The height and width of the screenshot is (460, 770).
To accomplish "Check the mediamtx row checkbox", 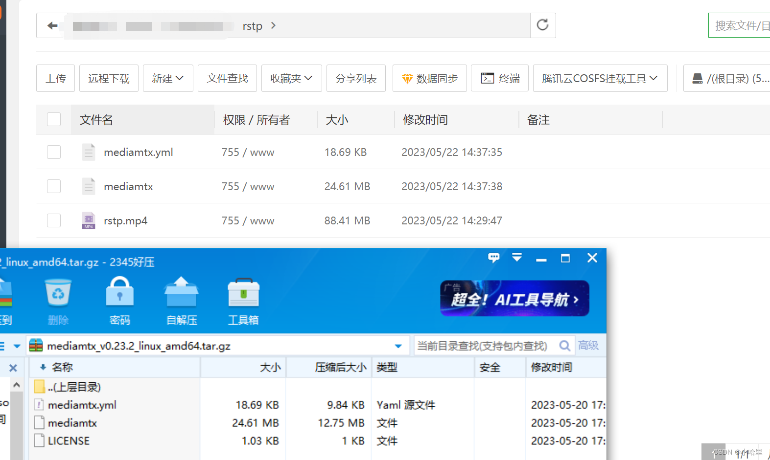I will click(x=54, y=186).
